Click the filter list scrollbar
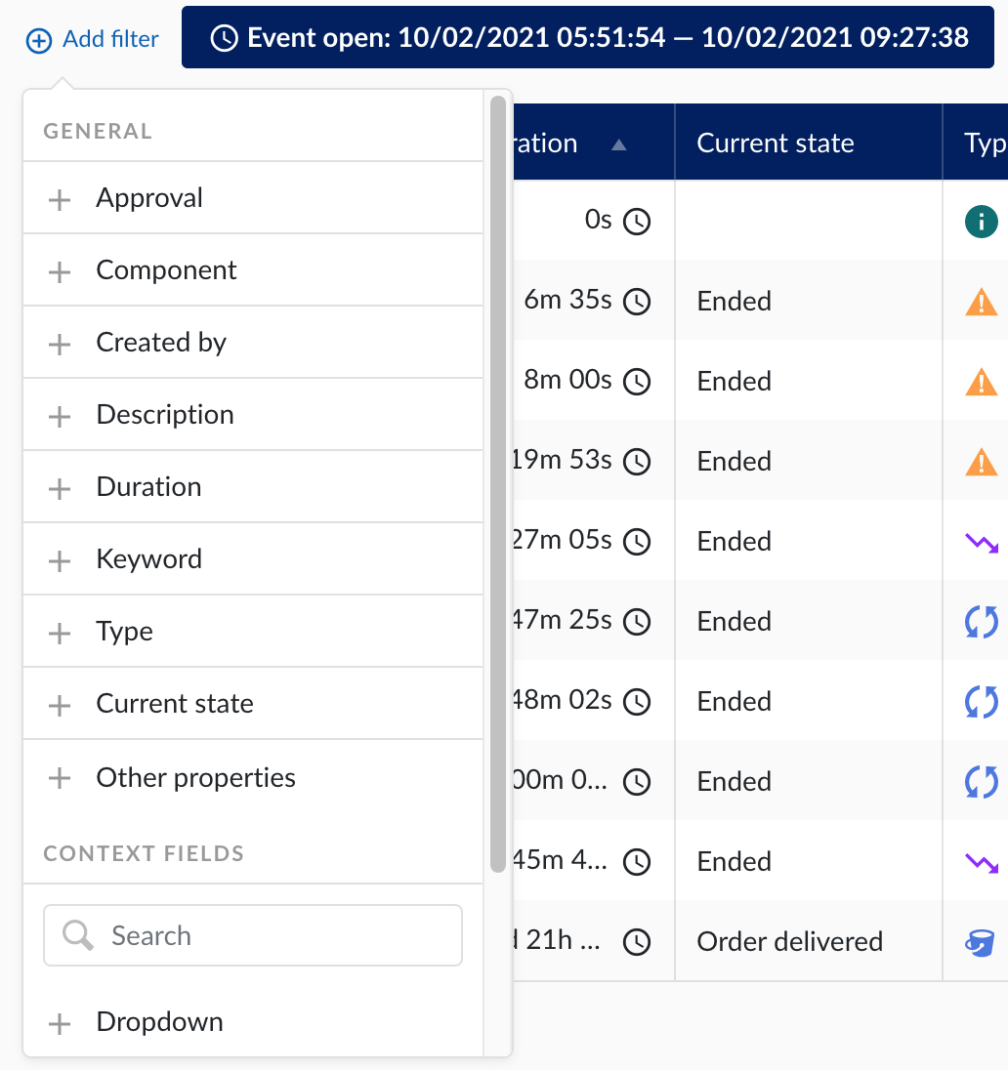Screen dimensions: 1008x1070 click(498, 483)
